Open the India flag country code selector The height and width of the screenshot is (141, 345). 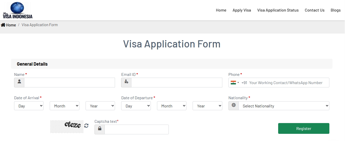click(x=235, y=83)
